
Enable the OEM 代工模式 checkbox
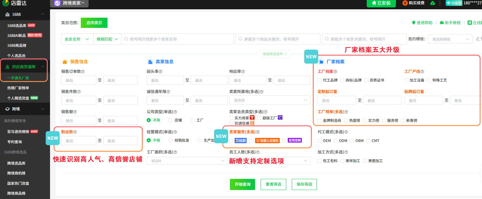point(319,140)
